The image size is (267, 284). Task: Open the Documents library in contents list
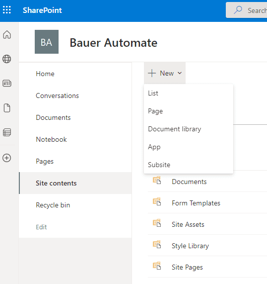click(x=189, y=182)
